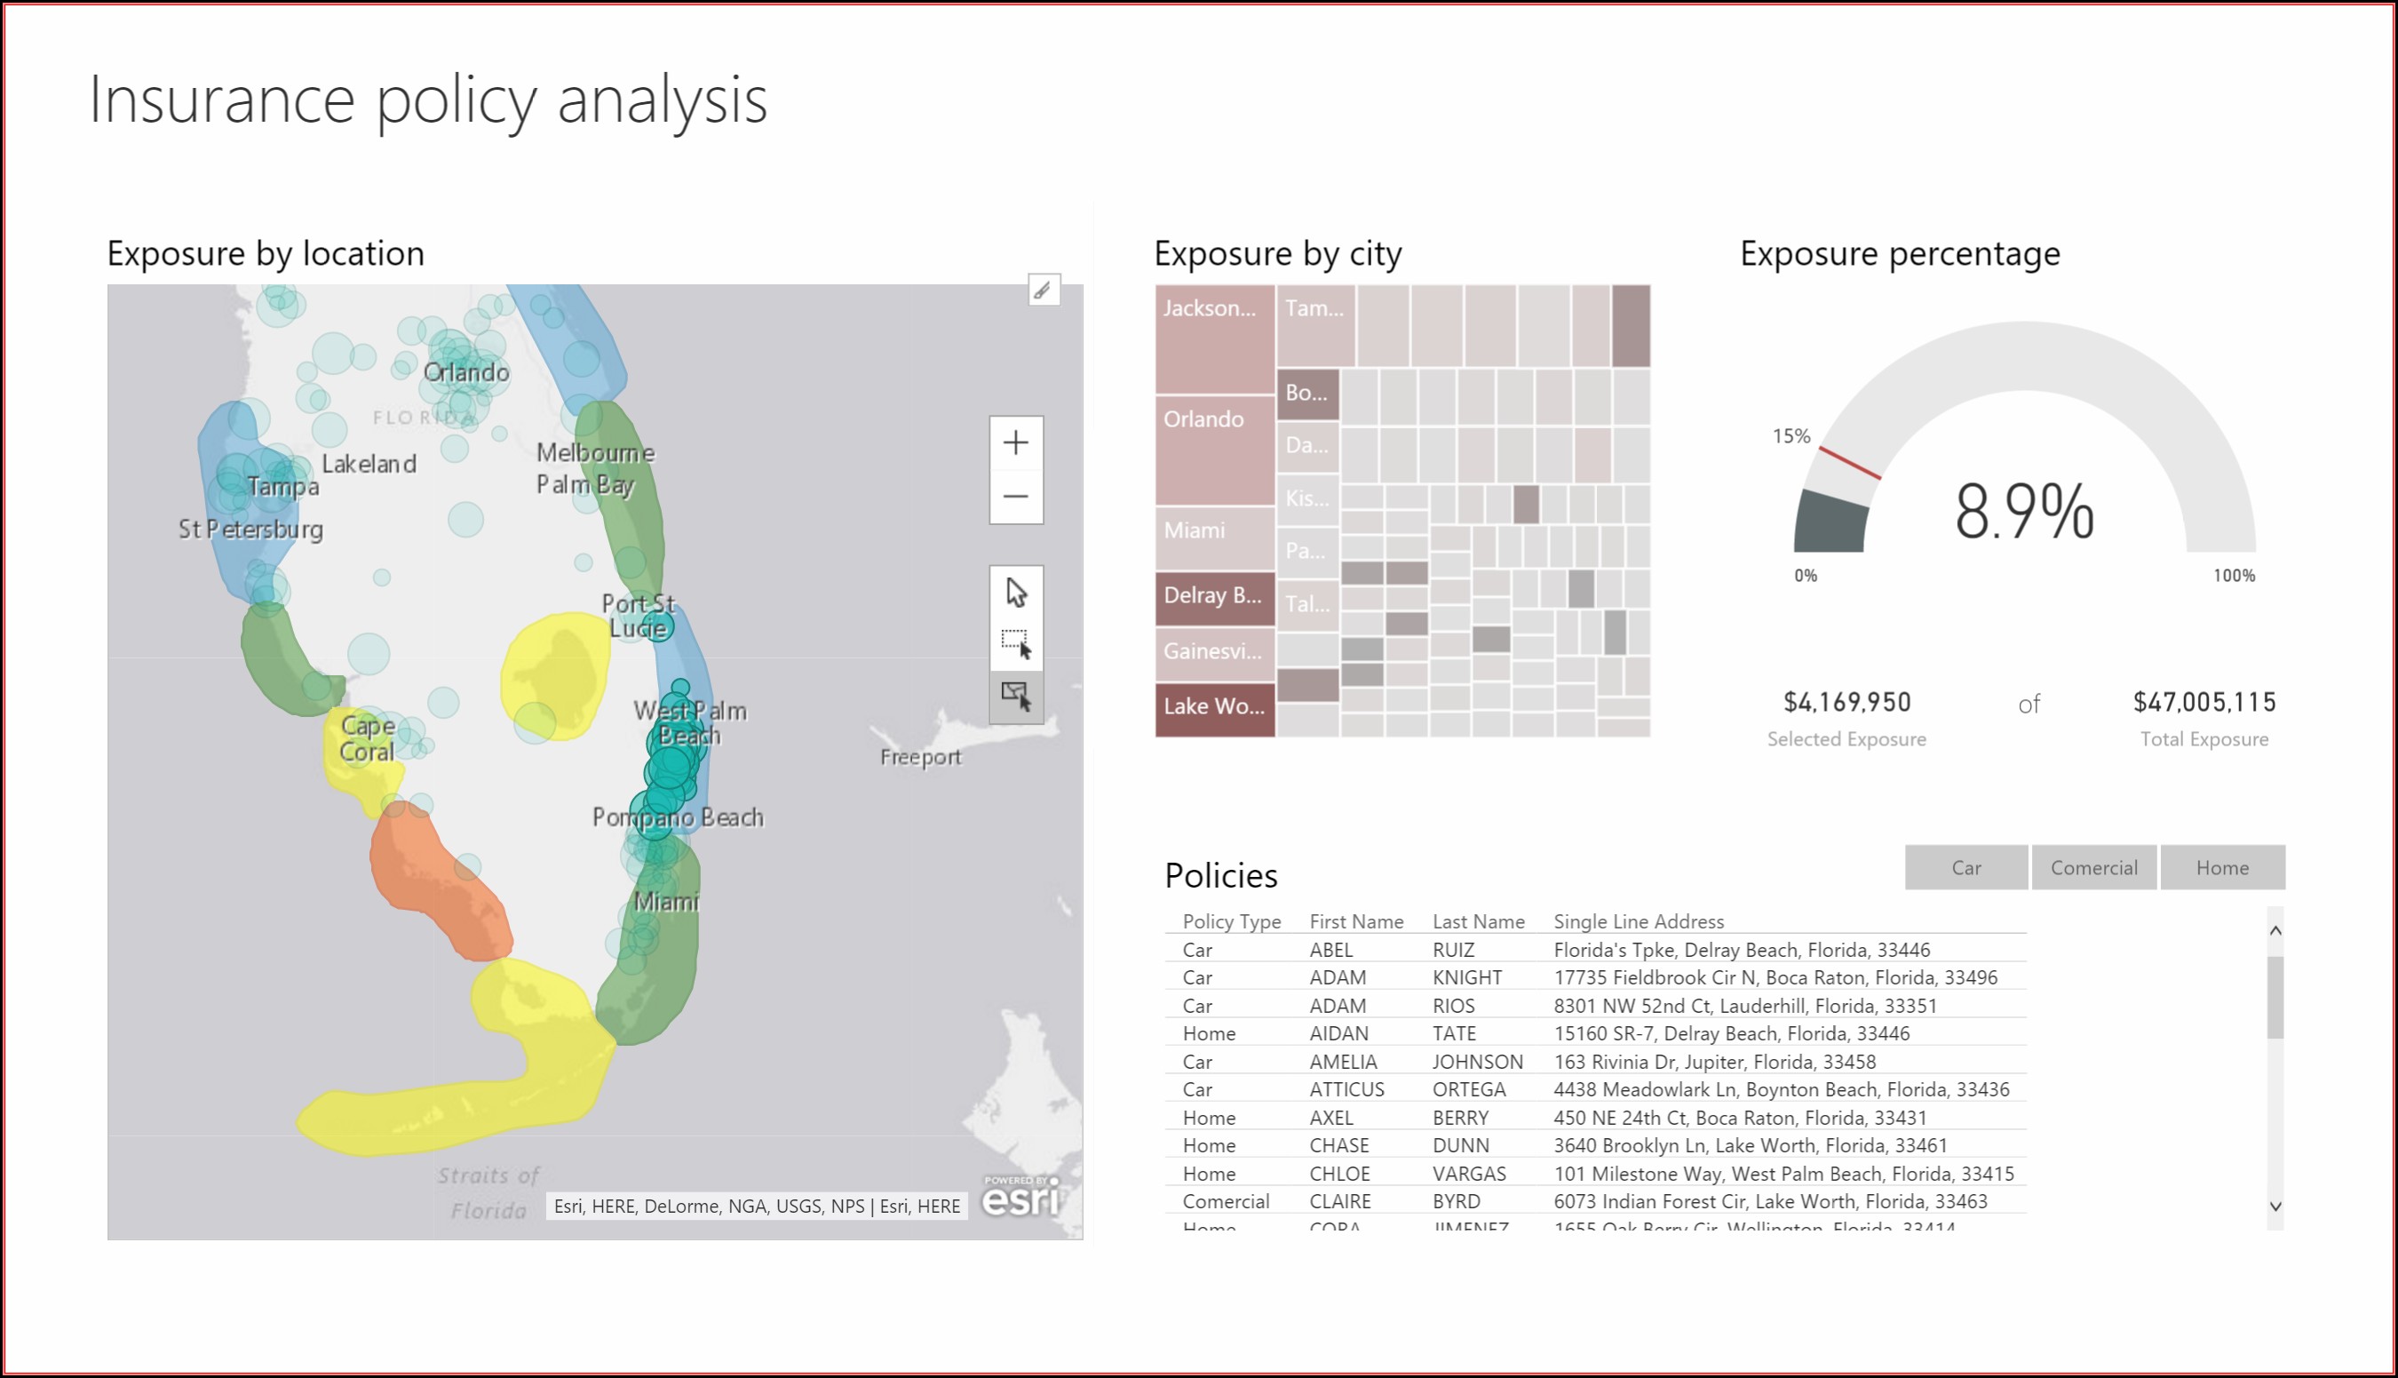Viewport: 2398px width, 1378px height.
Task: Select the single-select arrow pointer tool
Action: [1016, 593]
